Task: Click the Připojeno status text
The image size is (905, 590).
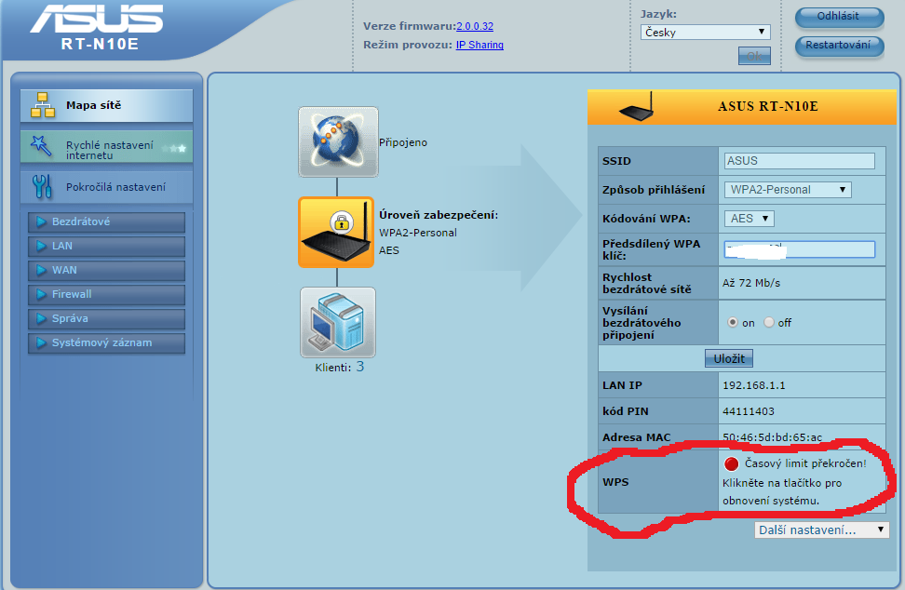Action: 403,142
